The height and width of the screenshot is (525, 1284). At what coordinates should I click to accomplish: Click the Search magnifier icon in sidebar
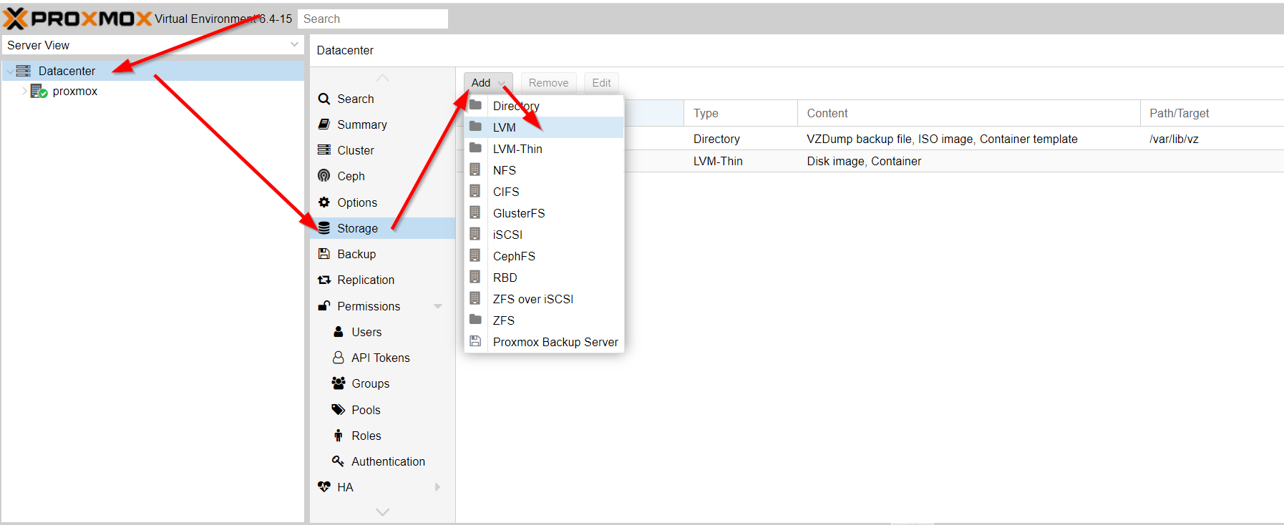[324, 99]
